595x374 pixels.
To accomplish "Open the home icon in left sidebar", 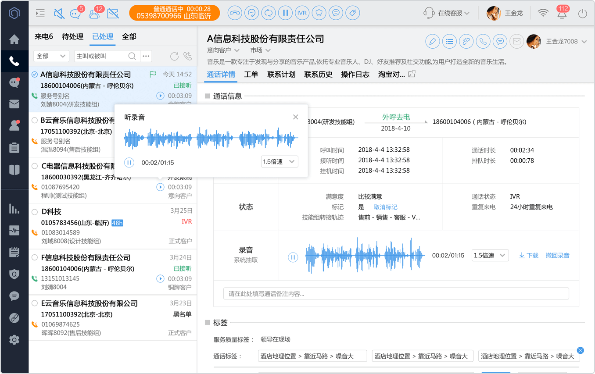I will click(14, 39).
